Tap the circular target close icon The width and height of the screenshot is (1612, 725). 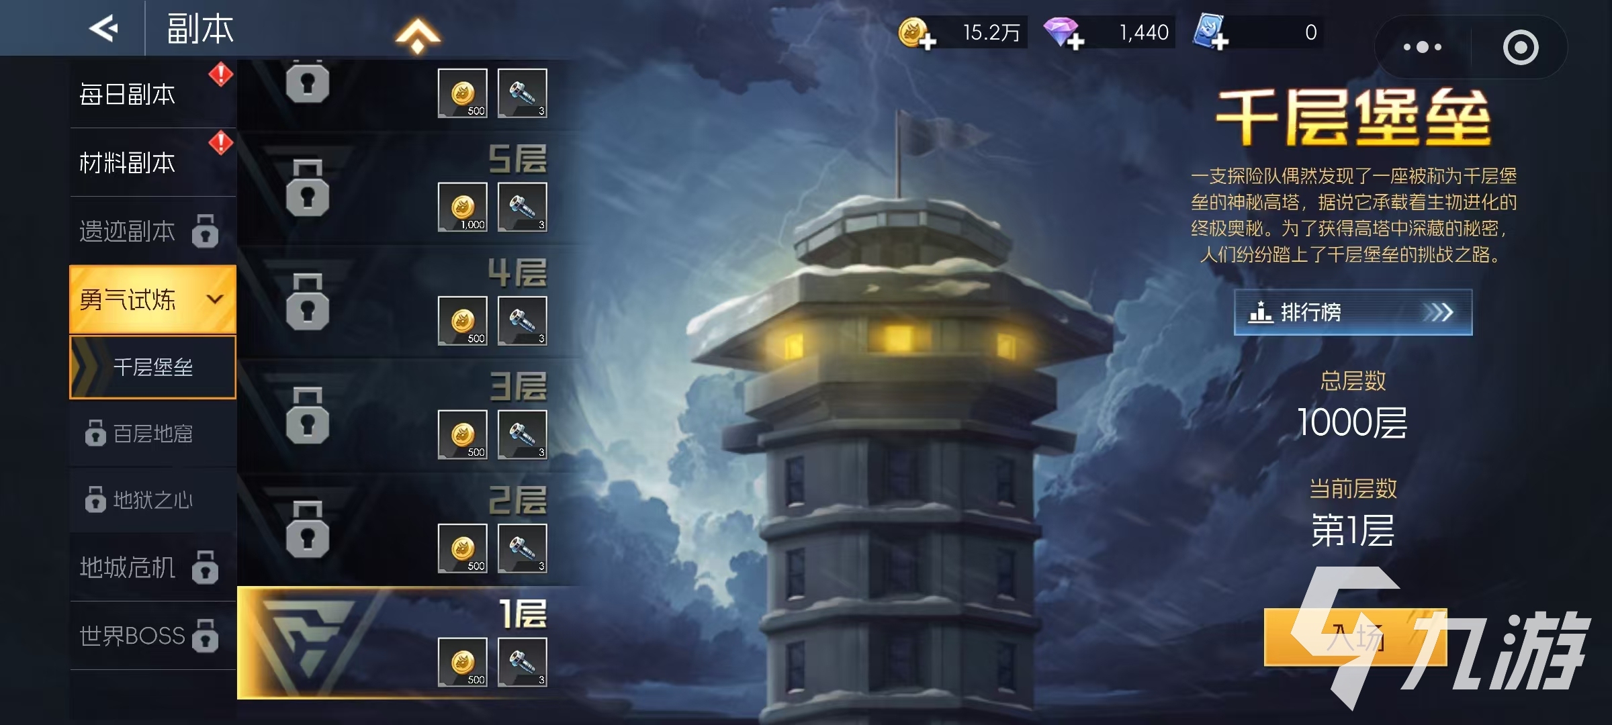1521,47
